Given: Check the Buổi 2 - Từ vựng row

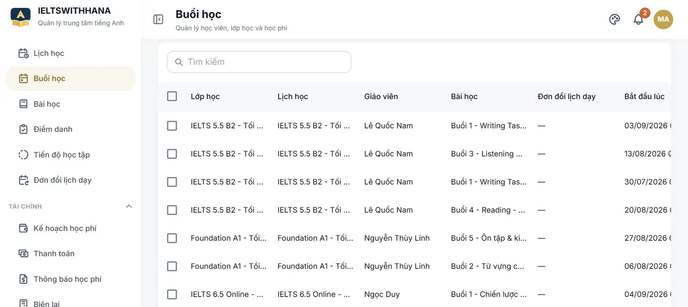Looking at the screenshot, I should click(x=172, y=266).
